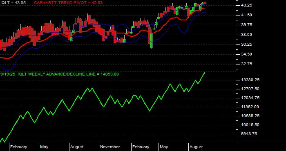Click the second May date label
This screenshot has height=151, width=286.
click(x=164, y=147)
